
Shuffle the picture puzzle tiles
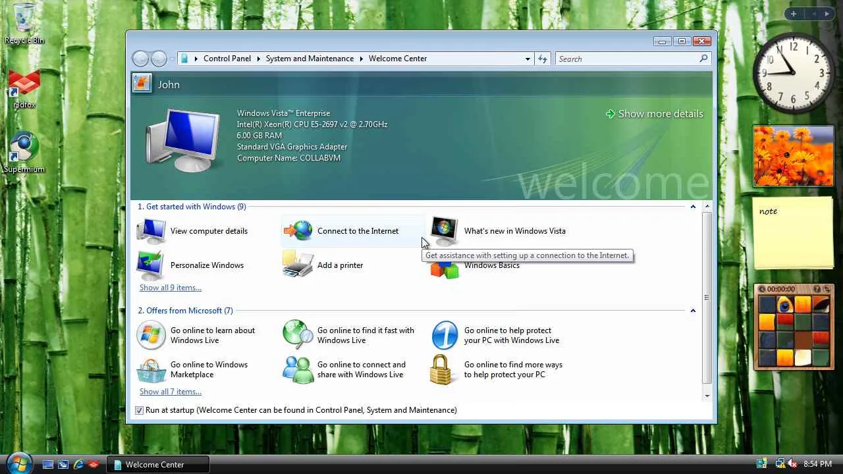(x=827, y=289)
